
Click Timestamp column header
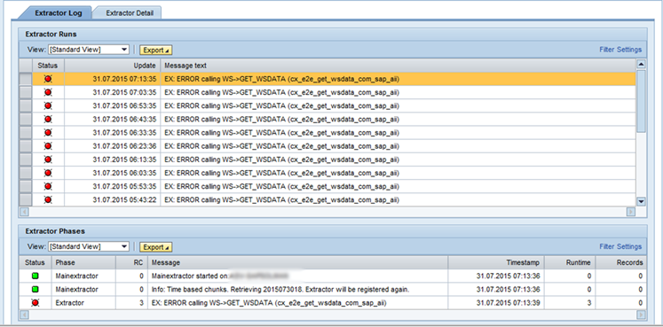[496, 262]
